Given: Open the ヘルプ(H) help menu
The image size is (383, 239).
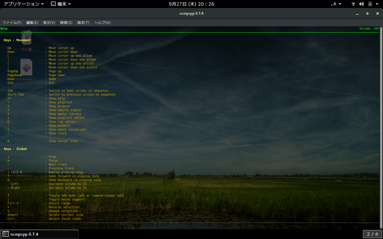Looking at the screenshot, I should [102, 23].
